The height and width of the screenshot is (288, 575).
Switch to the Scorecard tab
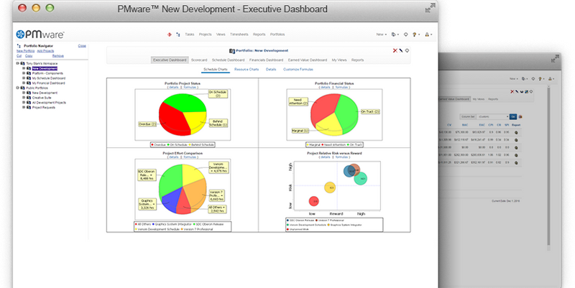coord(199,60)
